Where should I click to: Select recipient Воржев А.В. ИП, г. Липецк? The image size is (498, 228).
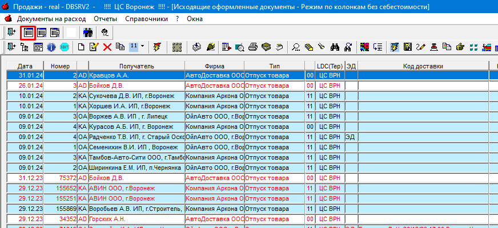[137, 116]
